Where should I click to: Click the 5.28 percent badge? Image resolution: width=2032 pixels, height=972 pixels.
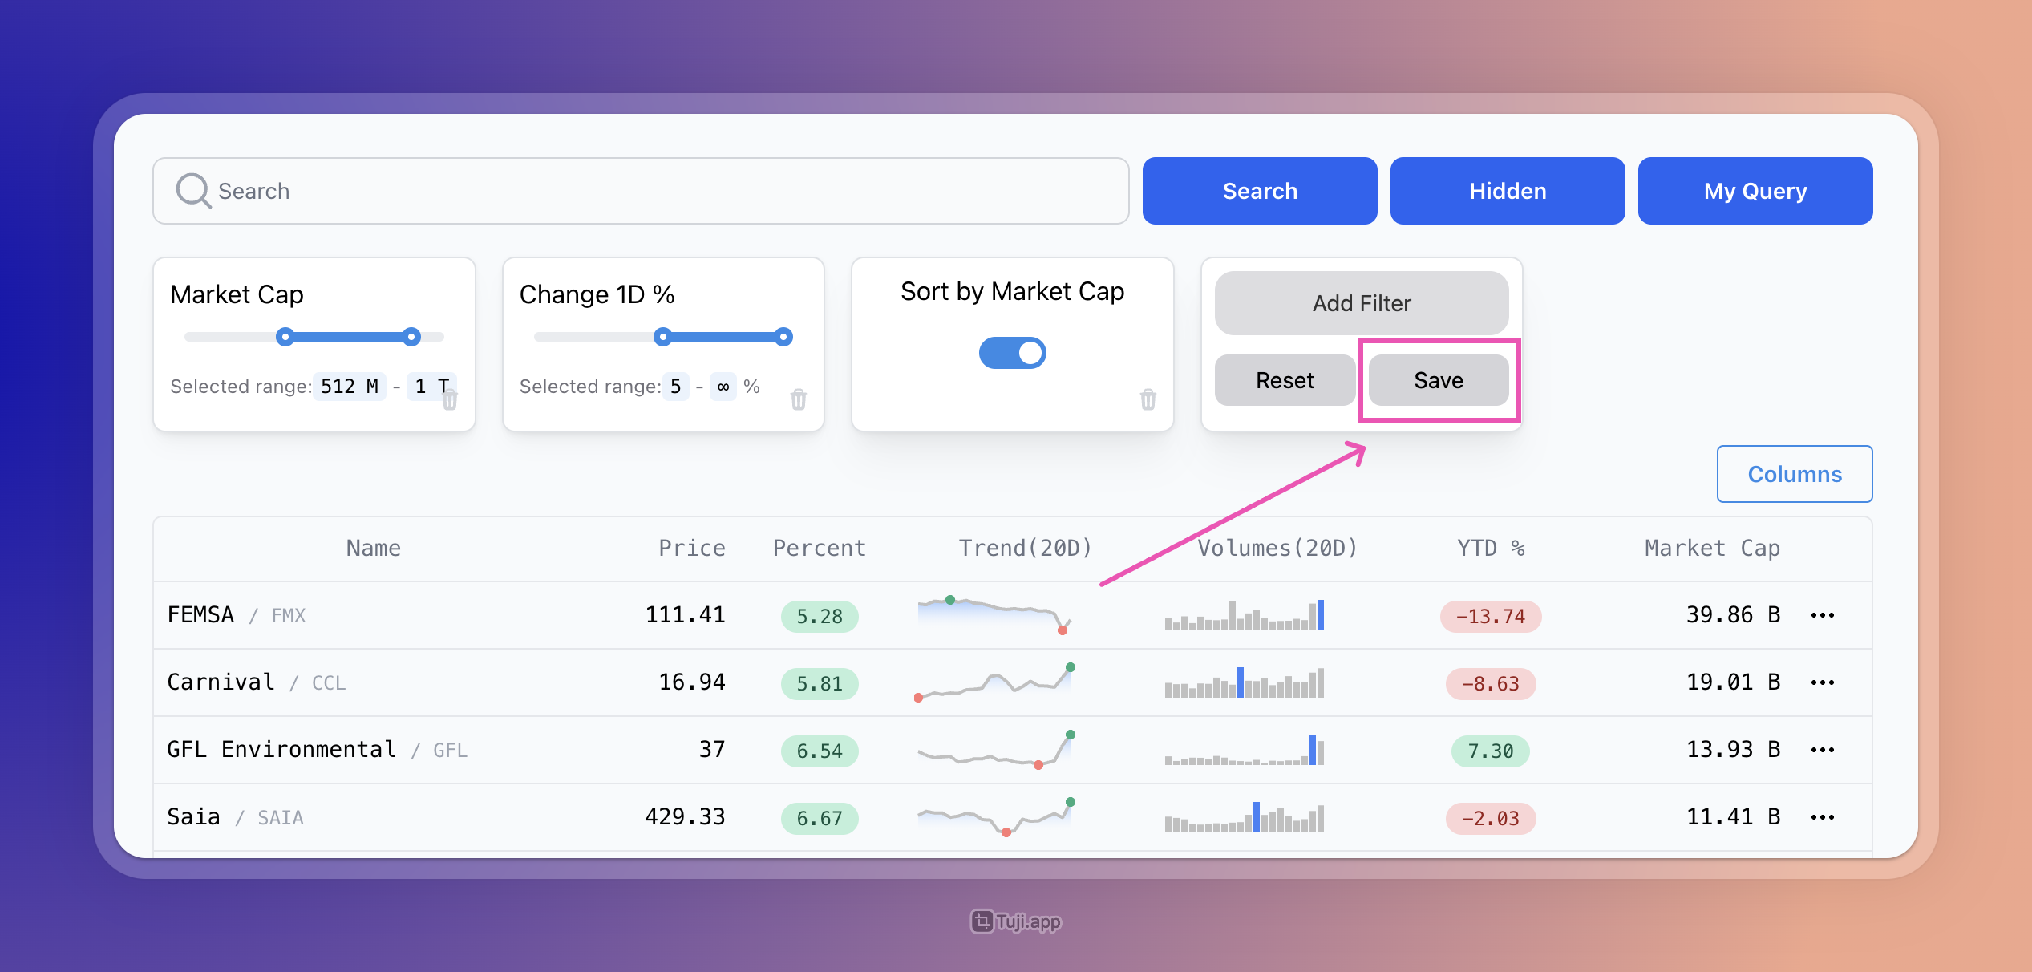click(820, 617)
